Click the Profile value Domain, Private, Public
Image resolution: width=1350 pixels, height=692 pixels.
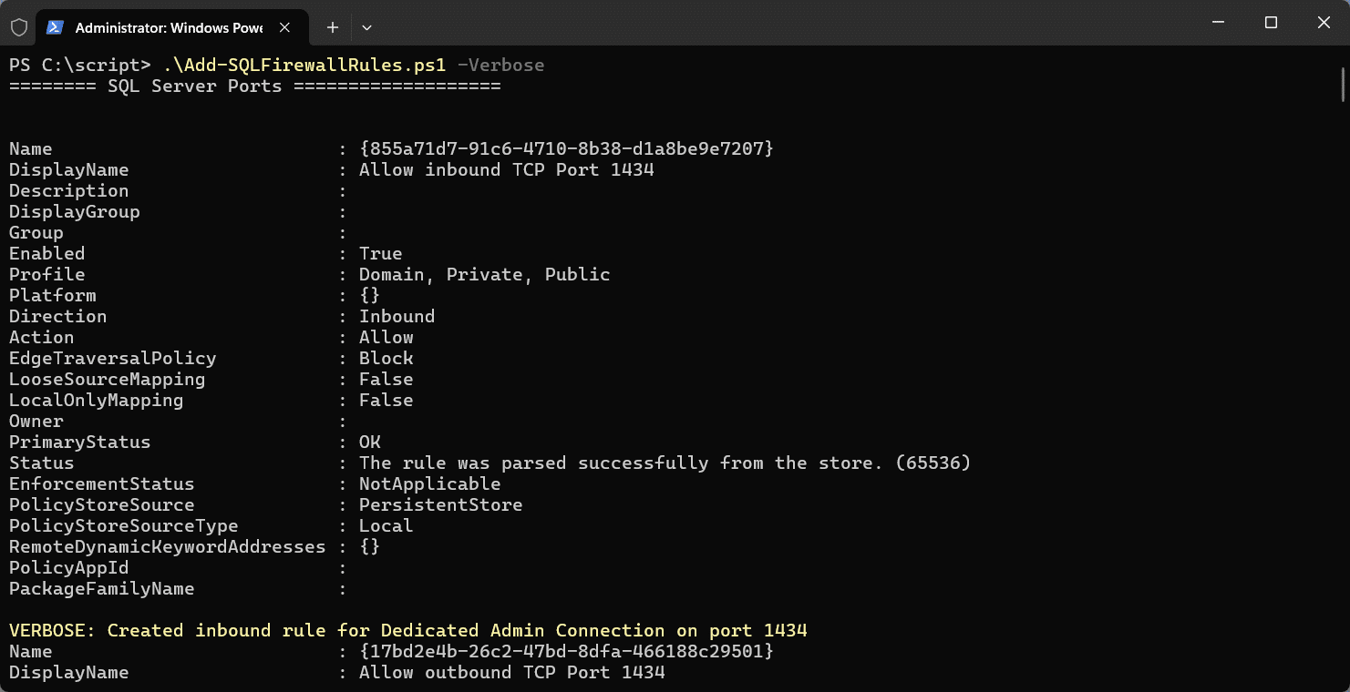484,274
